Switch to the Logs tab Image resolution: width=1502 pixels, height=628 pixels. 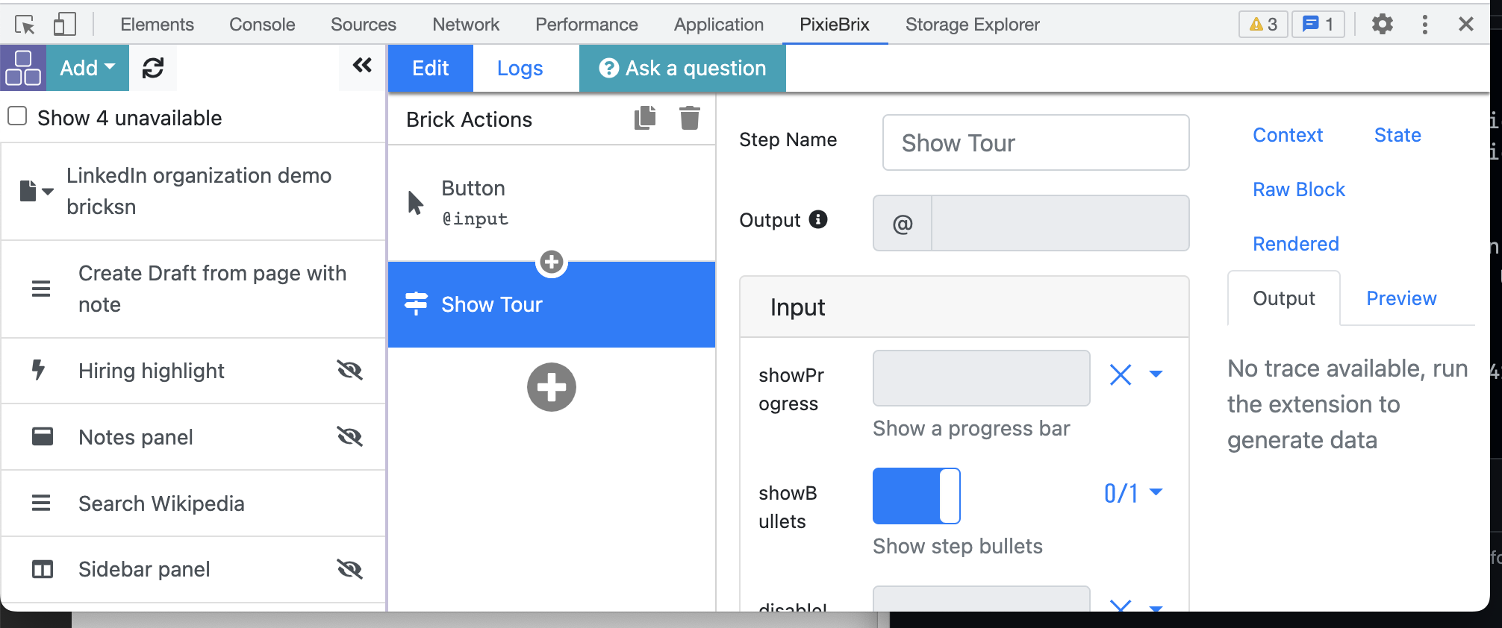[520, 68]
